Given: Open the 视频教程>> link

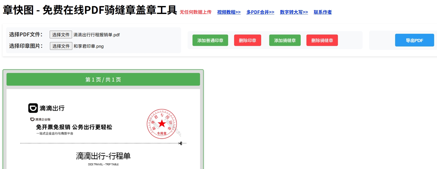Looking at the screenshot, I should click(229, 12).
